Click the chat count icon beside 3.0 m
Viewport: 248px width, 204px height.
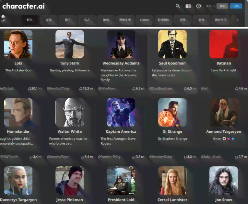[x=185, y=157]
